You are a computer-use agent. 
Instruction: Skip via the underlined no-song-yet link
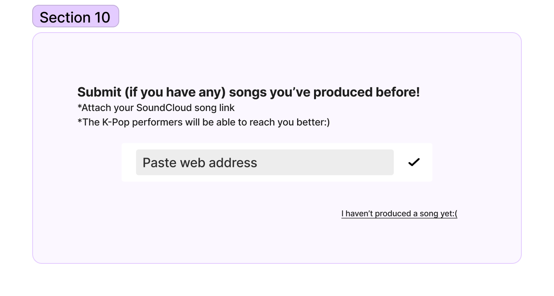point(399,214)
